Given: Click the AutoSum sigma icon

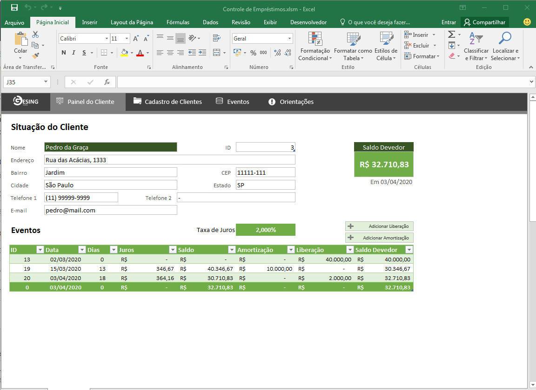Looking at the screenshot, I should tap(451, 35).
